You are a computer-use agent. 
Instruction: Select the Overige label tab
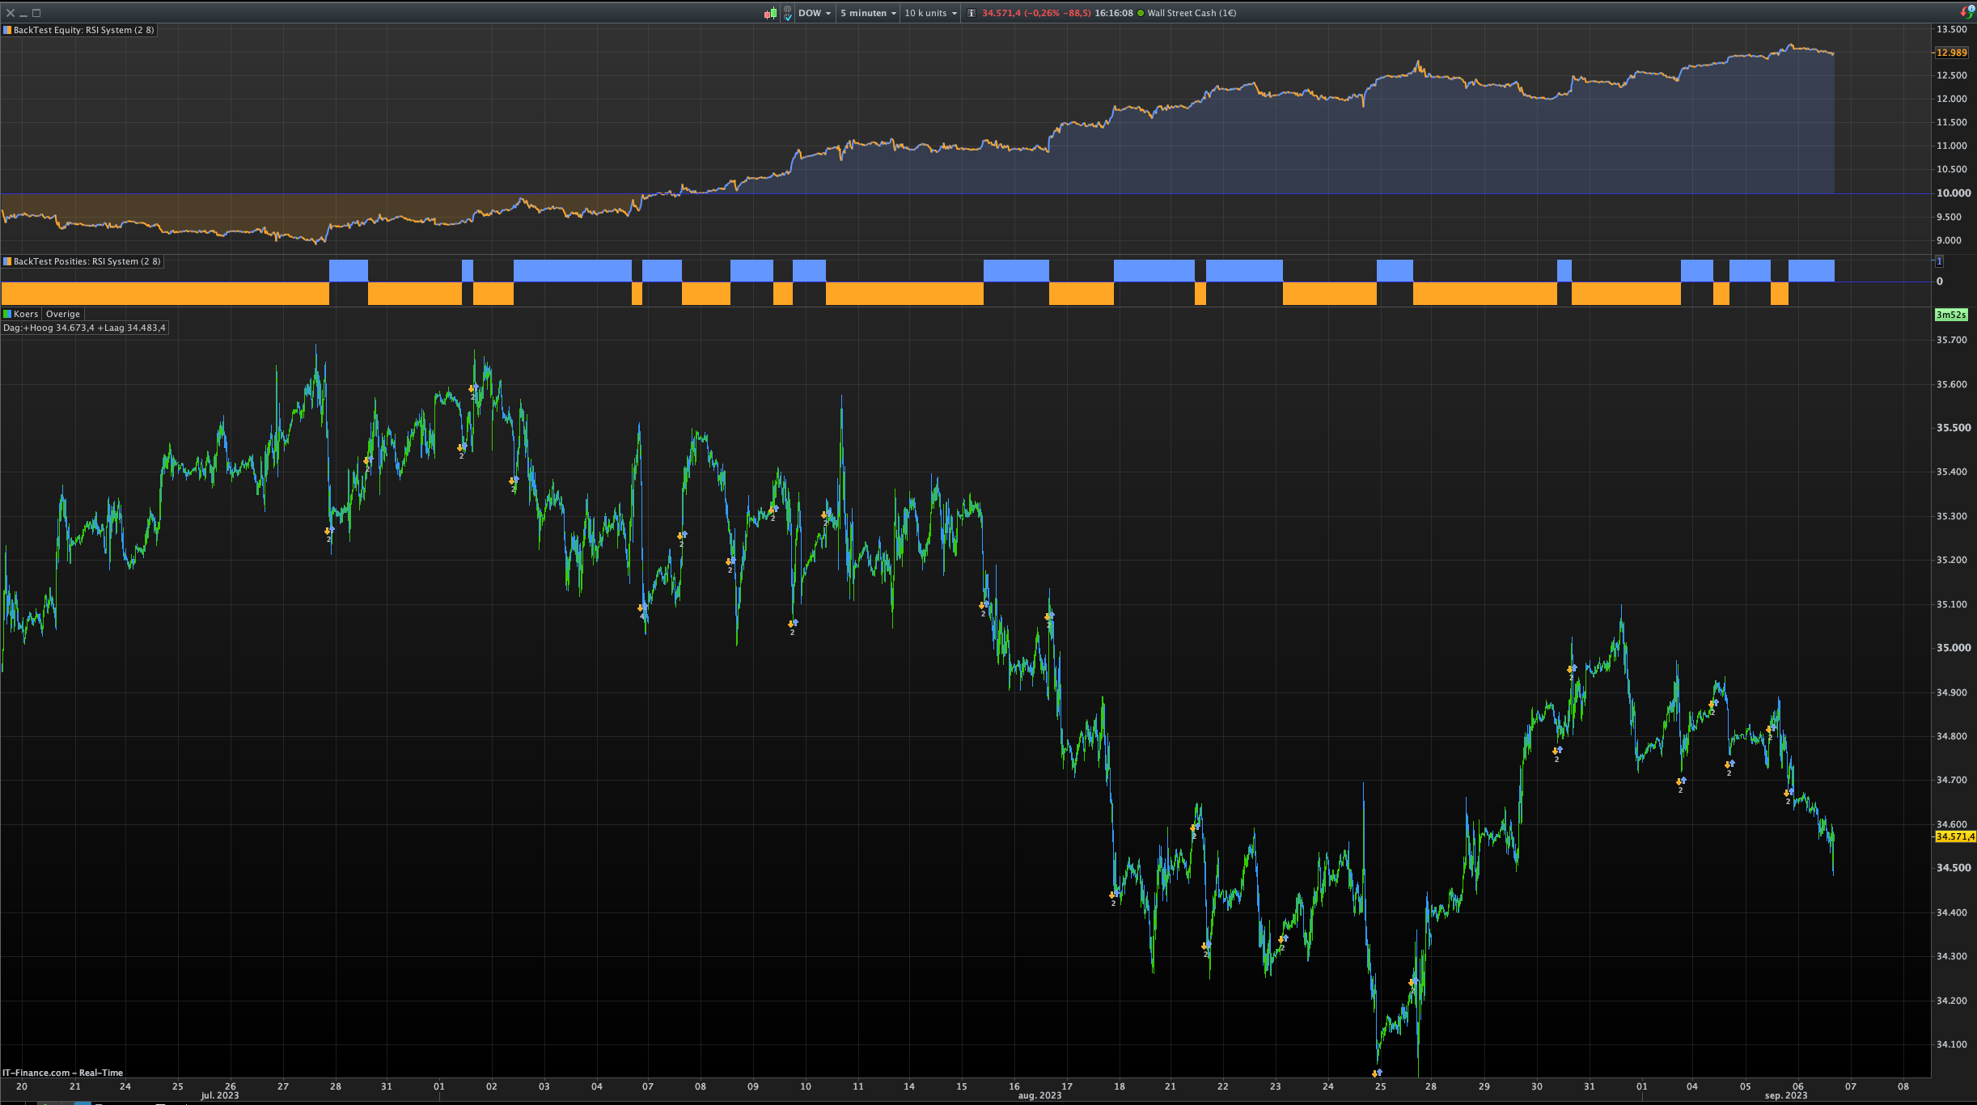63,314
